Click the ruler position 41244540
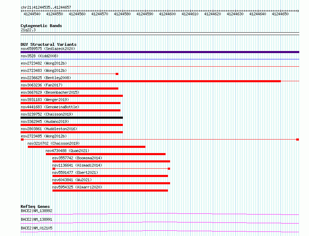The image size is (309, 236). (32, 14)
